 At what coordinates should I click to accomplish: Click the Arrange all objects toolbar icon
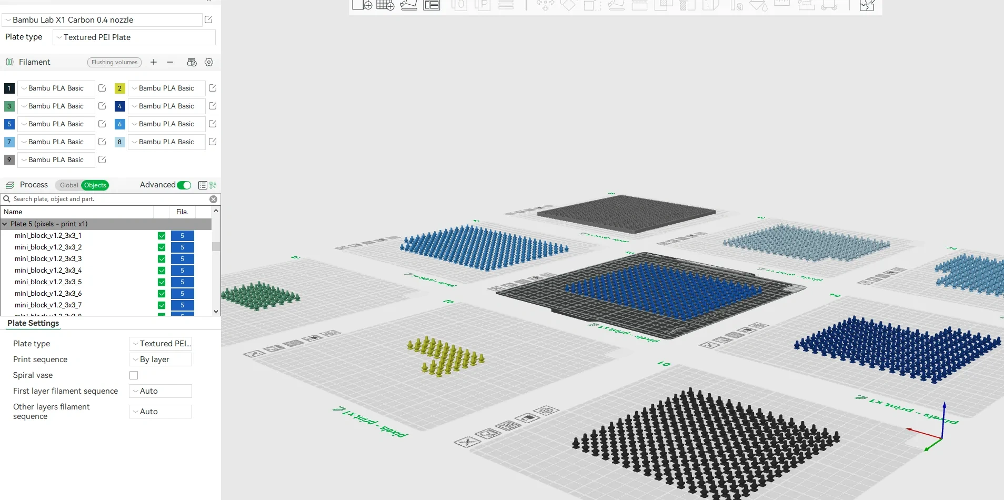(x=431, y=5)
